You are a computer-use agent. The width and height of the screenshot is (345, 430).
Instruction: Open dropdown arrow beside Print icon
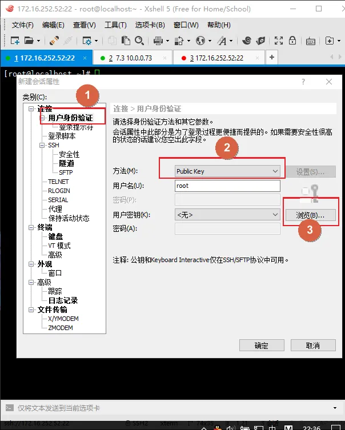click(167, 41)
